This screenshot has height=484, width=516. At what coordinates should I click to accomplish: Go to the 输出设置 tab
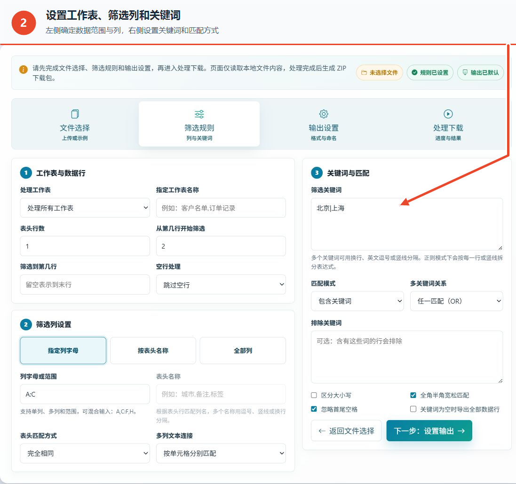324,124
